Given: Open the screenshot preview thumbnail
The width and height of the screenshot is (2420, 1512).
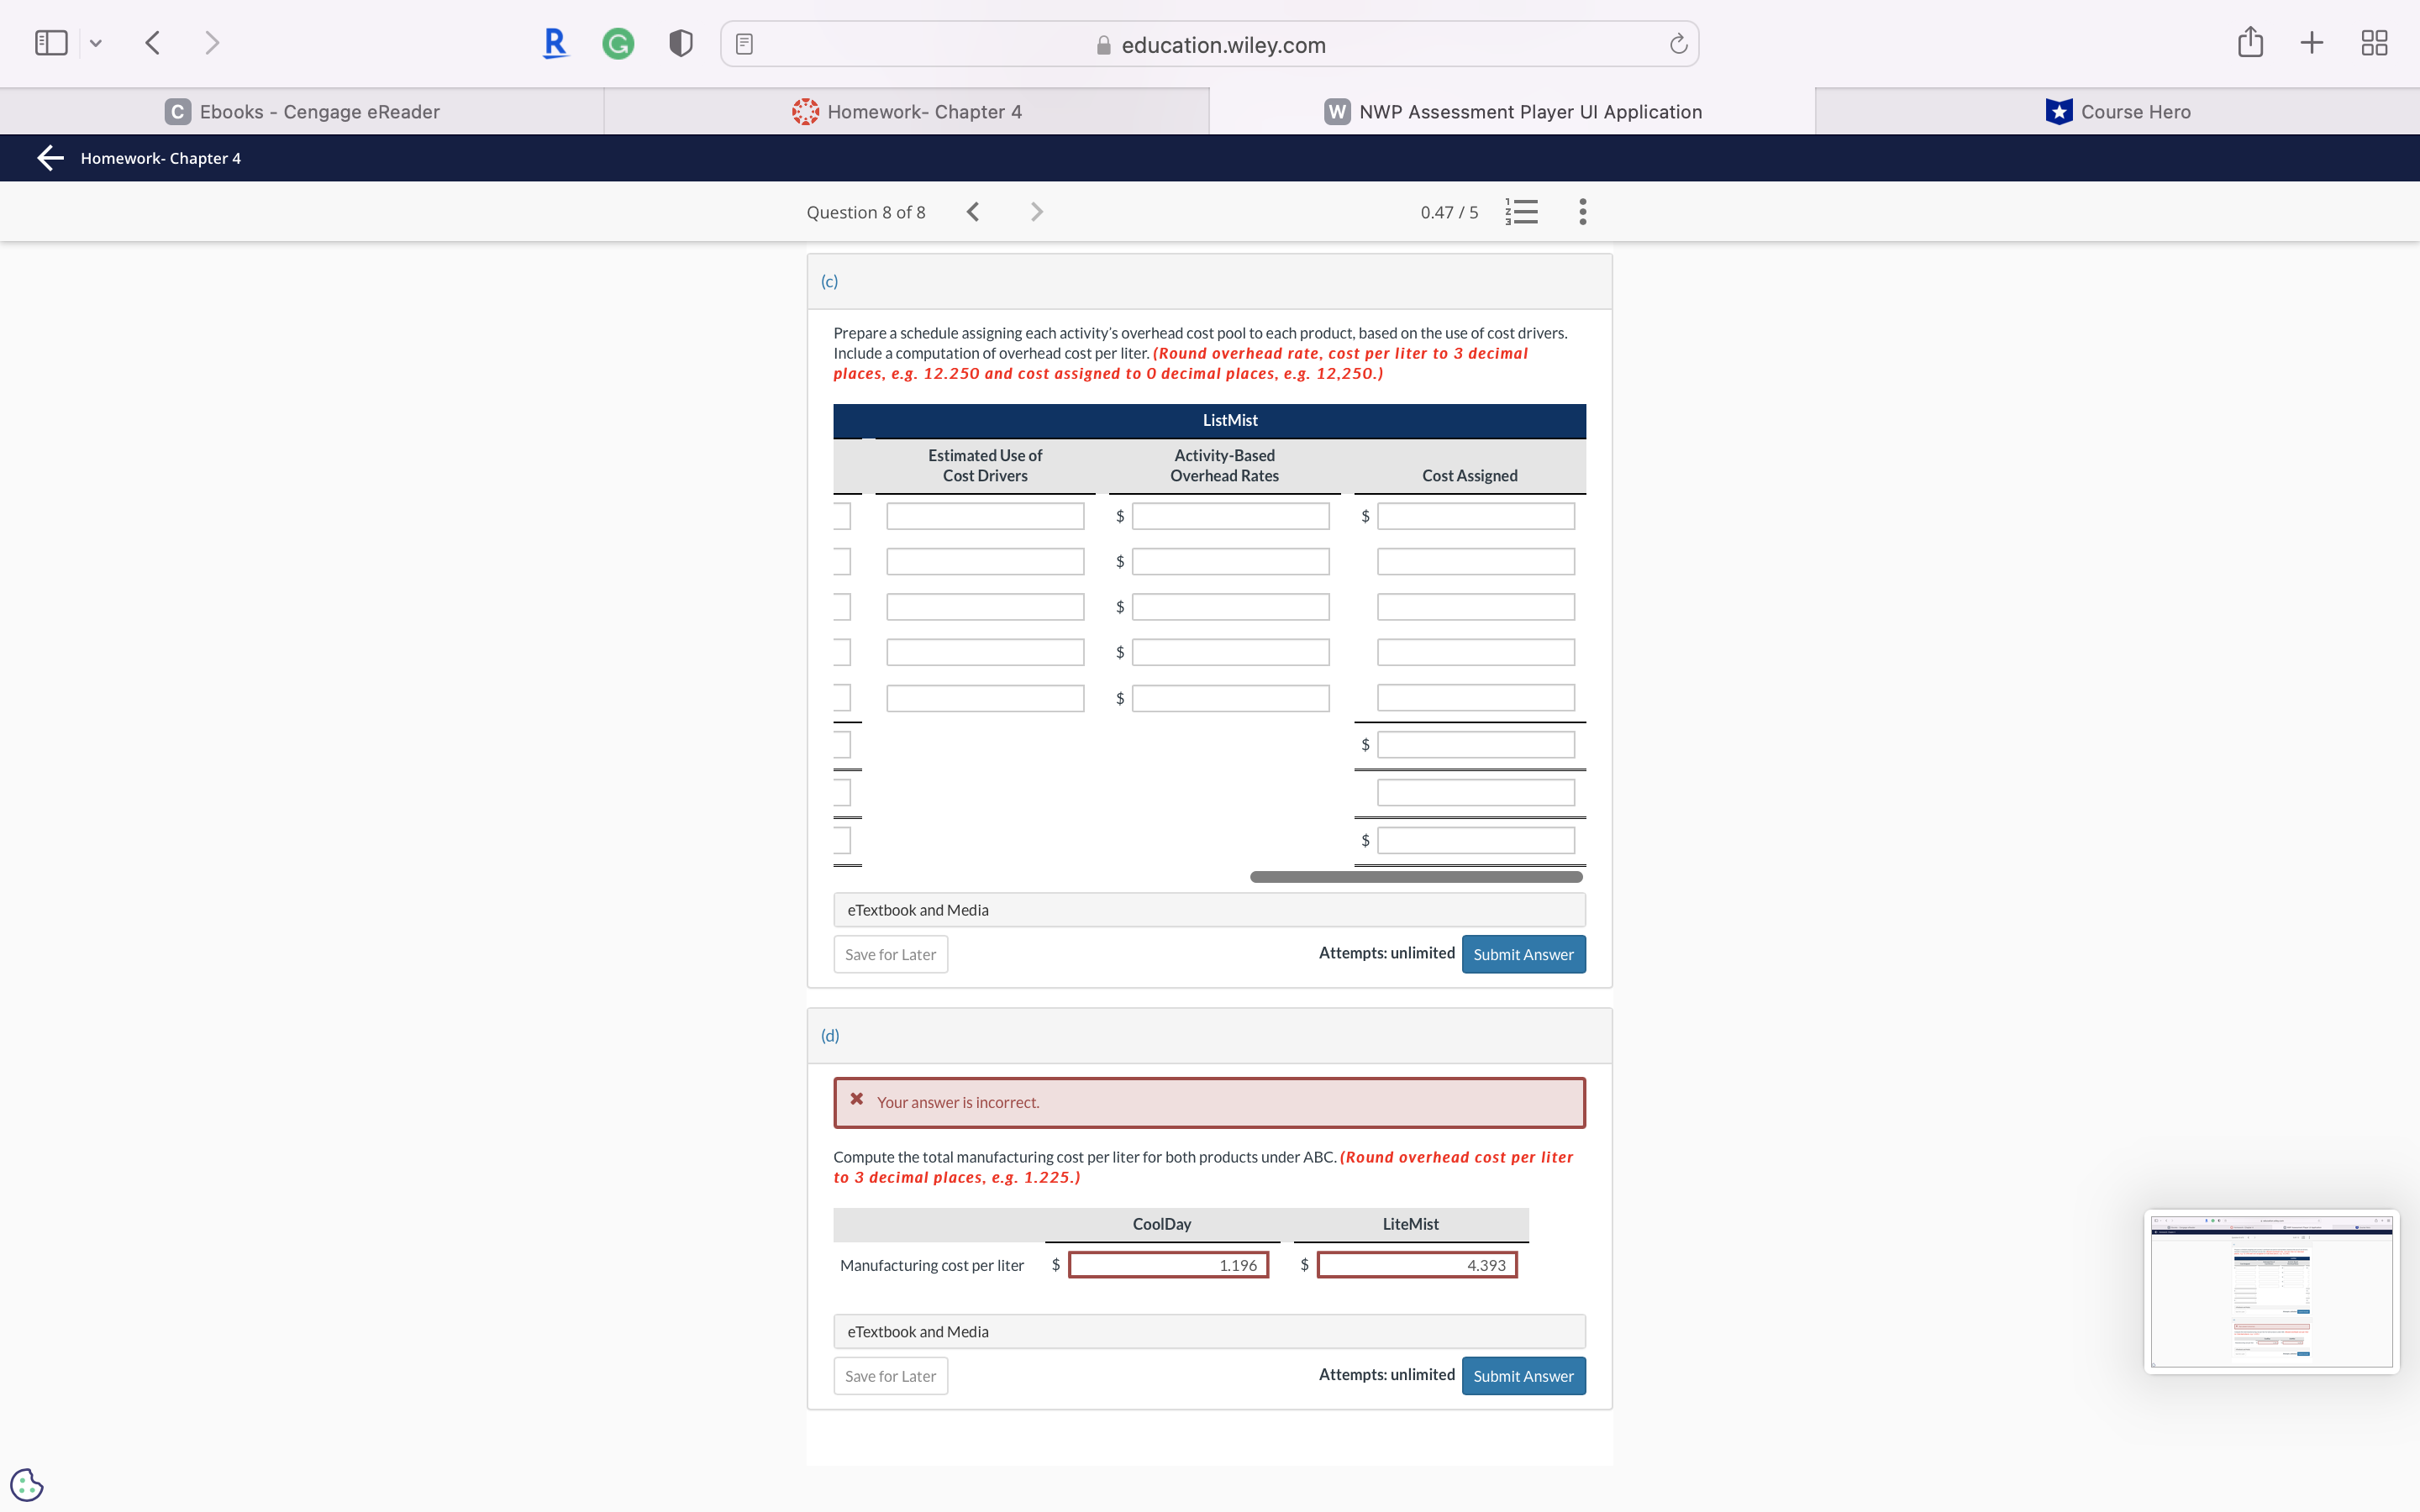Looking at the screenshot, I should [2271, 1292].
